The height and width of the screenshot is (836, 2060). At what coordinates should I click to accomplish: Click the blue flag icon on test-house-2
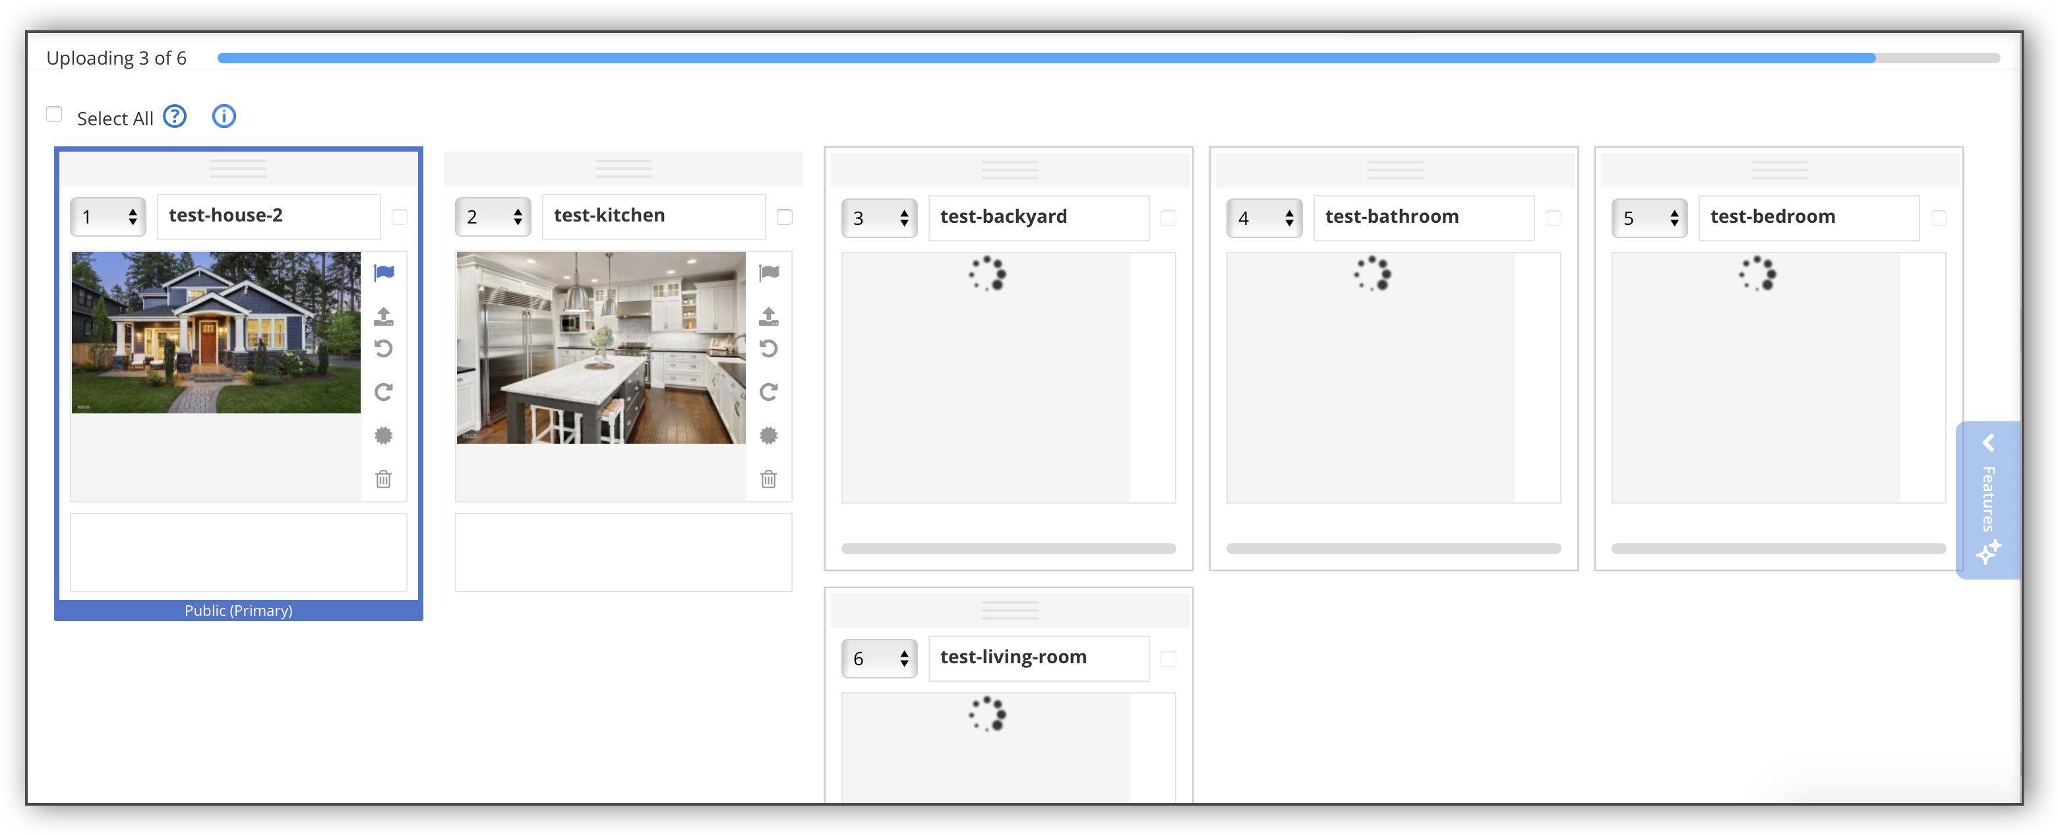click(x=384, y=272)
